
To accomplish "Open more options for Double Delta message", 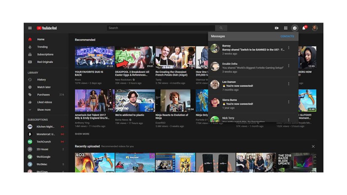I will (x=288, y=66).
